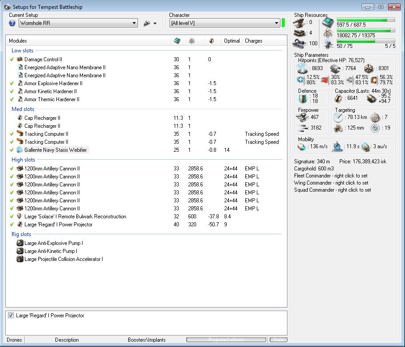Click the targeting range icon
Image resolution: width=405 pixels, height=347 pixels.
click(338, 118)
